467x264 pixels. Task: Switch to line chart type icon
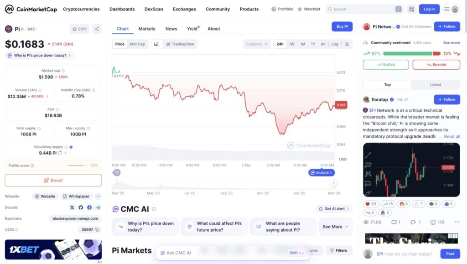(156, 44)
